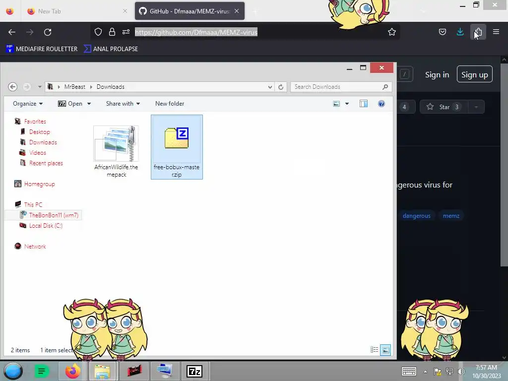Open with 7-Zip button
Screen dimensions: 508x381
[70, 104]
